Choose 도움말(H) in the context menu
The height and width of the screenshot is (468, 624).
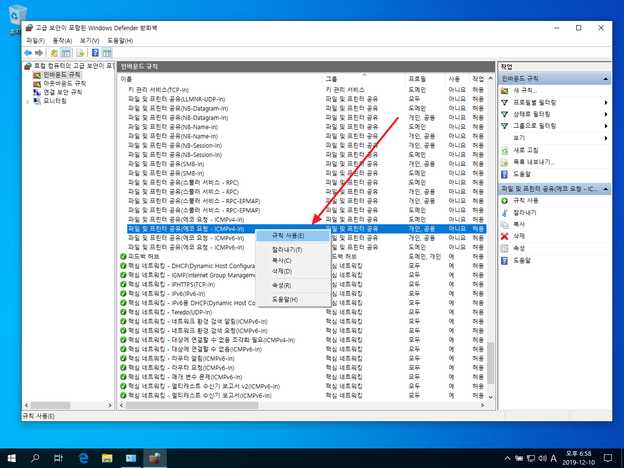click(293, 300)
